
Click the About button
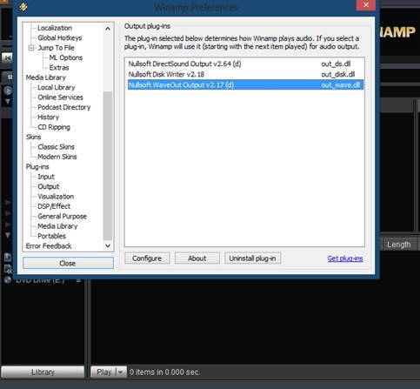[x=197, y=258]
